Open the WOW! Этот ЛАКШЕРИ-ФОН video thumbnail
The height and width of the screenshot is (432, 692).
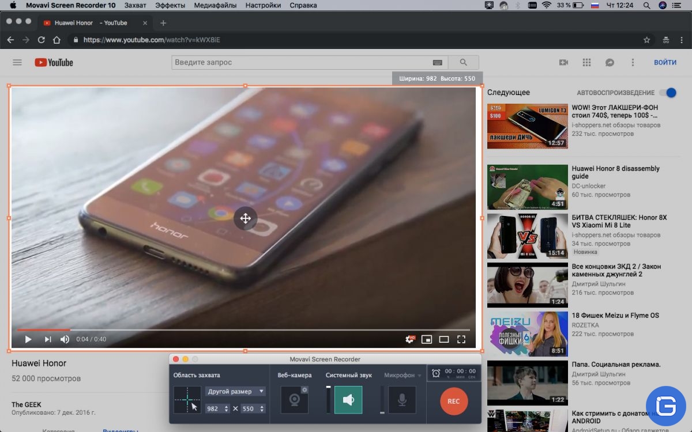[528, 126]
